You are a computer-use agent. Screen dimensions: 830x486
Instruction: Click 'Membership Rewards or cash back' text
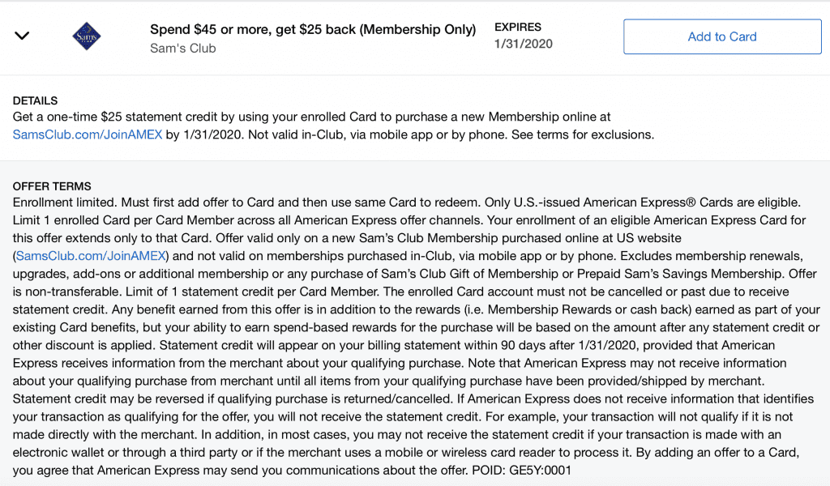(x=586, y=310)
